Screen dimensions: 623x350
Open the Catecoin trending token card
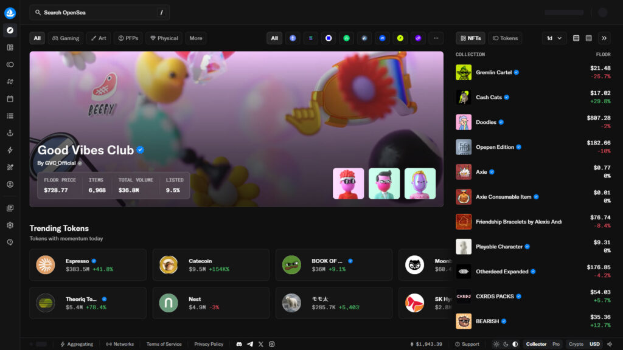coord(211,265)
